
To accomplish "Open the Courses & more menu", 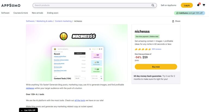I will tap(21, 13).
